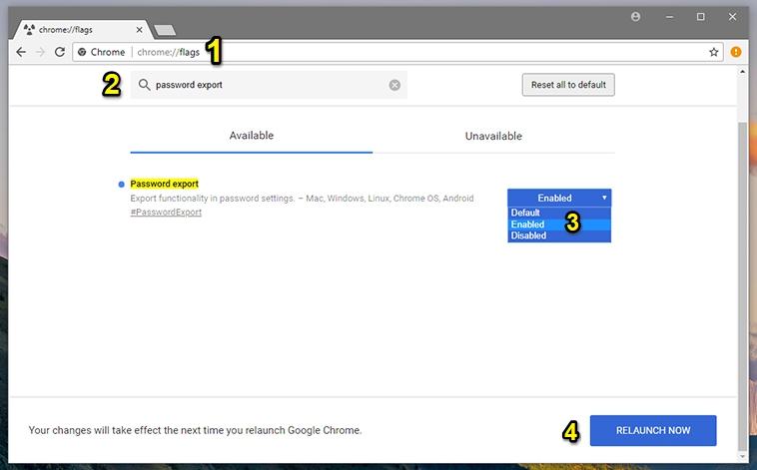Open a new tab with the new tab button

[x=165, y=30]
